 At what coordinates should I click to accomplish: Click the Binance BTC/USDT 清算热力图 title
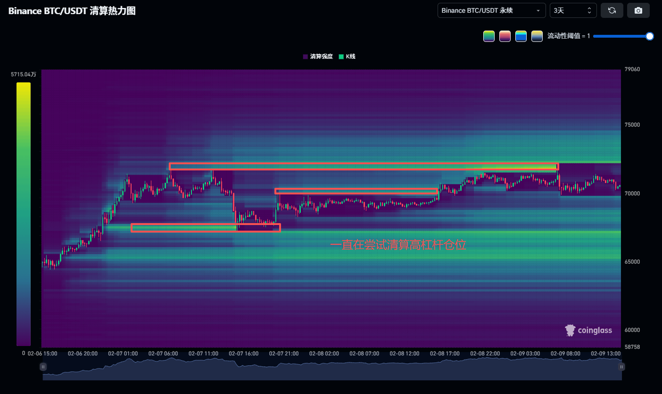coord(72,11)
